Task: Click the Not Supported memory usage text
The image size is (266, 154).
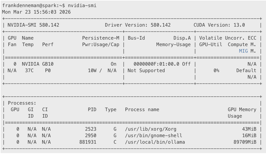Action: [146, 70]
